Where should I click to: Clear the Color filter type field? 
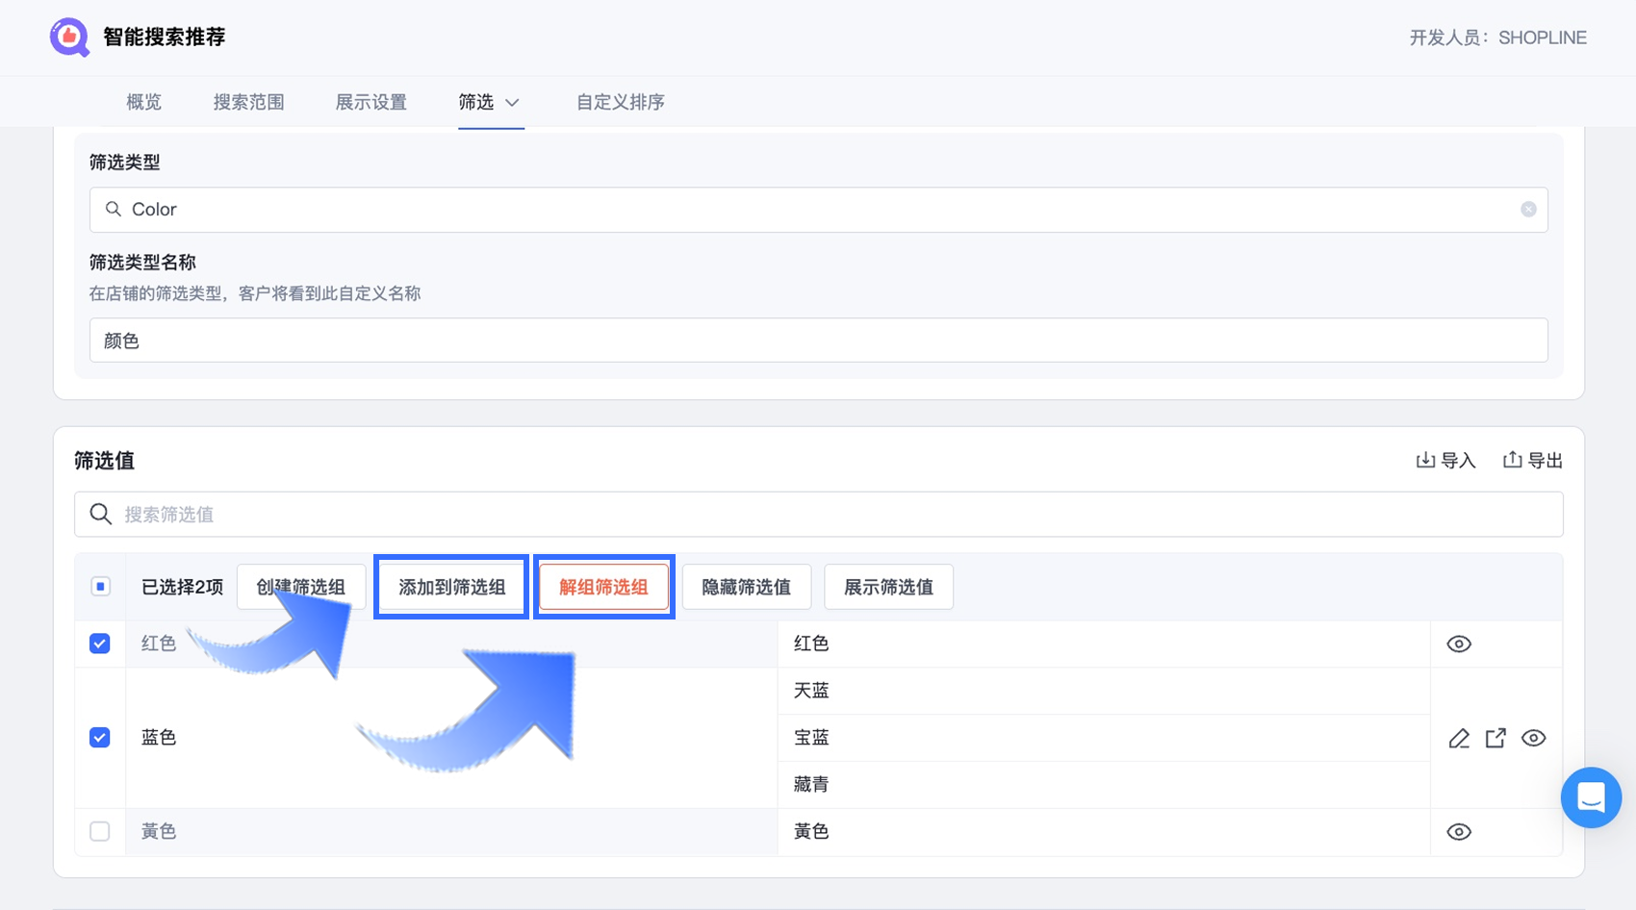click(x=1528, y=210)
